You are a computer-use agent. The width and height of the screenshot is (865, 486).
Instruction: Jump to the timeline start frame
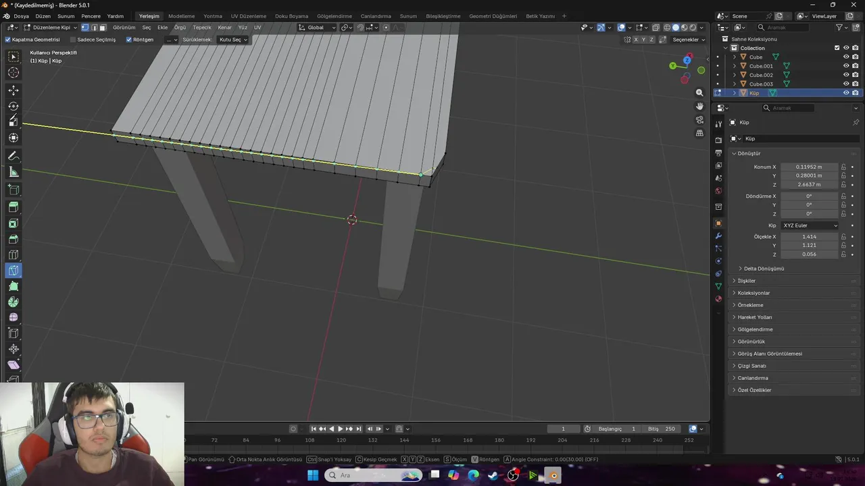click(x=314, y=429)
